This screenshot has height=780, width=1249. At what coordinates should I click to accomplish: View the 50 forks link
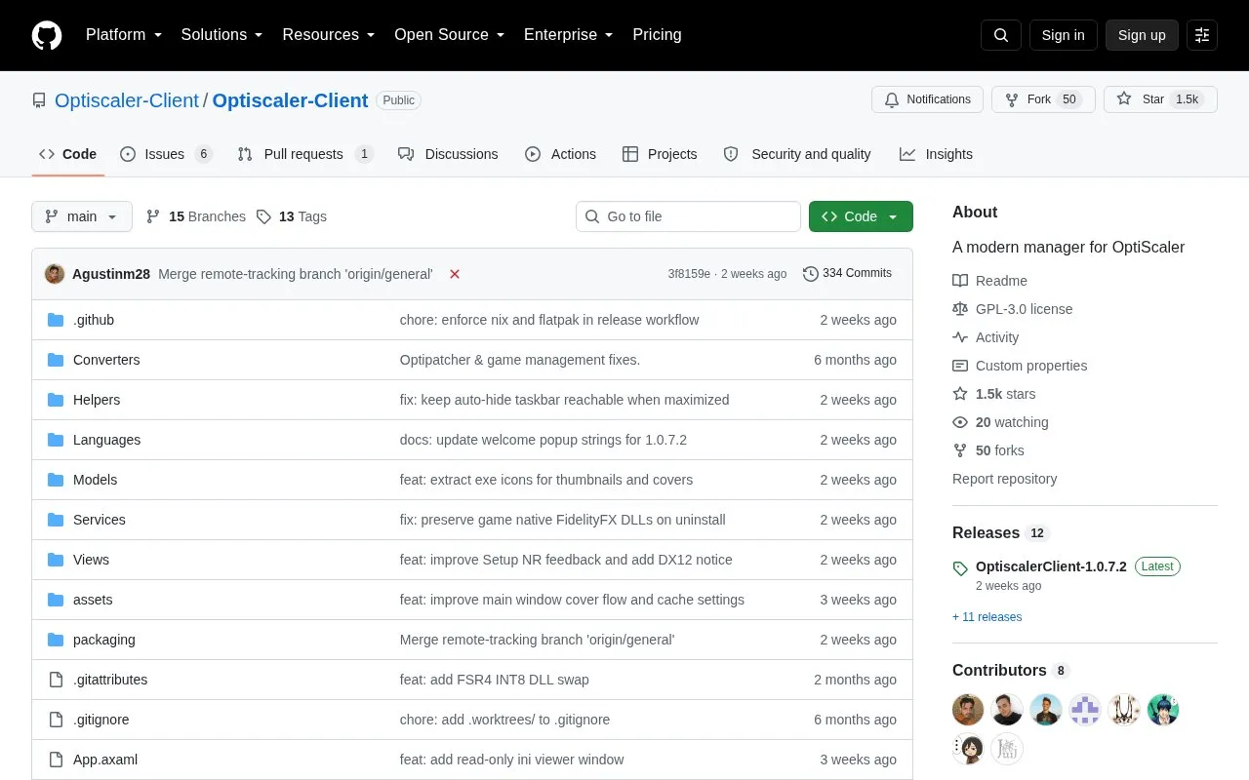(987, 450)
